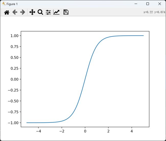Open Edit axis and curve parameters icon
The image size is (166, 141).
tap(56, 12)
